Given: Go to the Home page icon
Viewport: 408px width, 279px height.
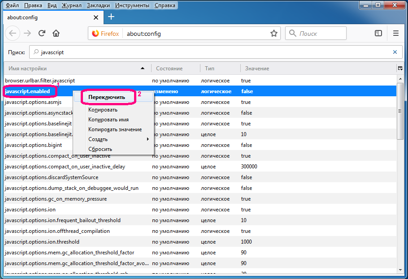Looking at the screenshot, I should click(x=56, y=34).
